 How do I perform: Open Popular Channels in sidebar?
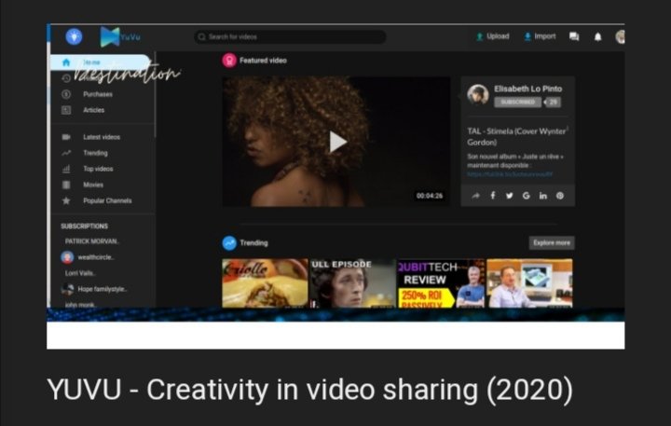(x=107, y=200)
